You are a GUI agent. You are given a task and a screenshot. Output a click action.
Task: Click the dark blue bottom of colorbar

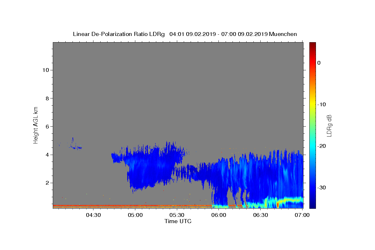[x=312, y=205]
